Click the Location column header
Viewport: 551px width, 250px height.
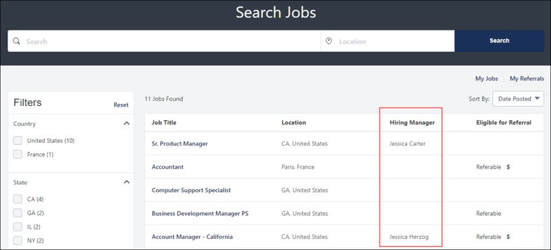click(x=294, y=123)
